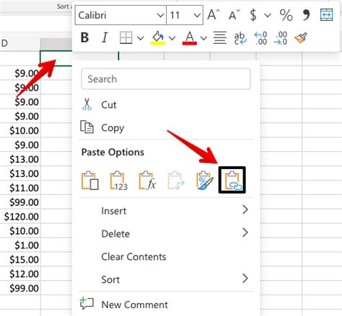This screenshot has height=316, width=342.
Task: Select the cell showing $120.00
Action: tap(20, 217)
